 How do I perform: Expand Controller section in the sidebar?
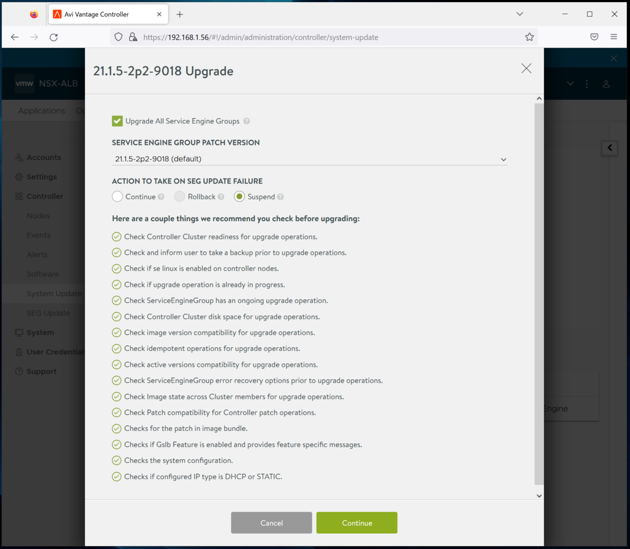coord(45,196)
